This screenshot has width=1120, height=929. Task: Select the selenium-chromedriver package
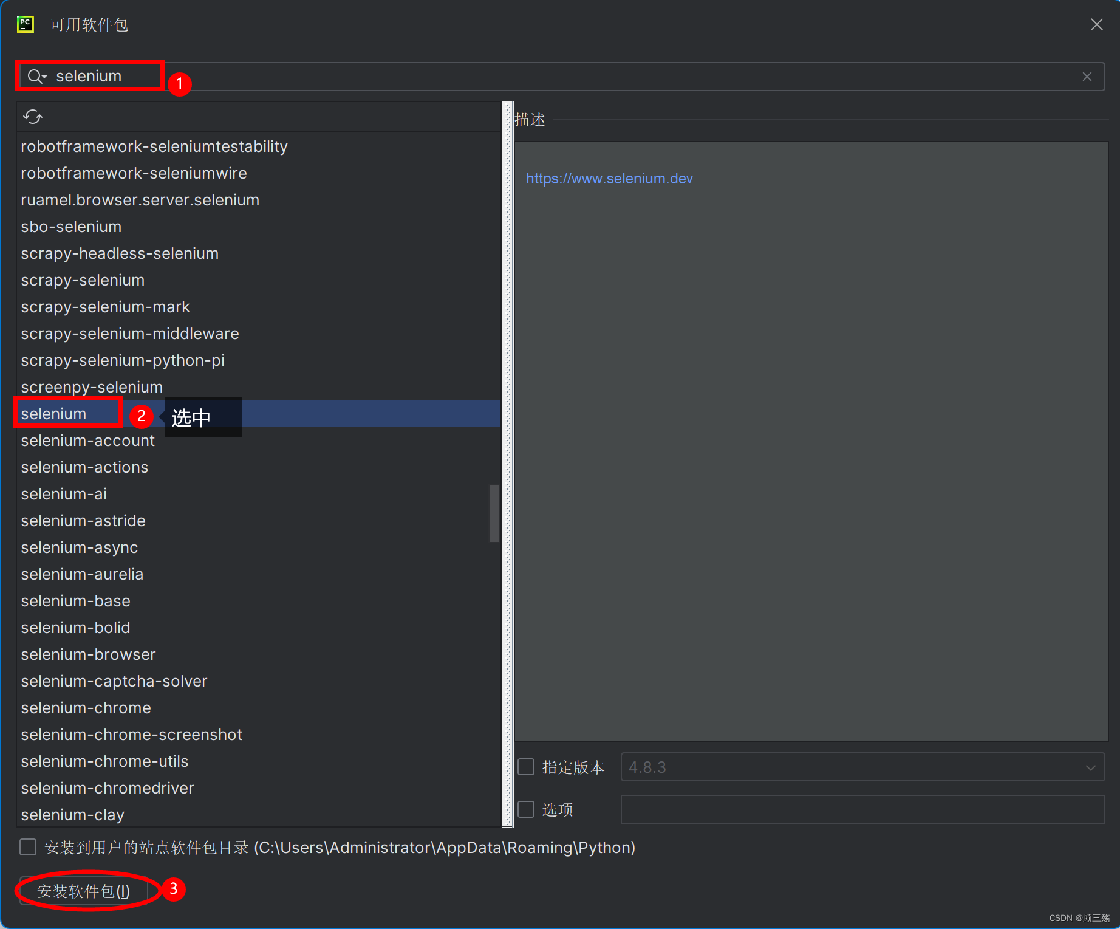pyautogui.click(x=259, y=788)
